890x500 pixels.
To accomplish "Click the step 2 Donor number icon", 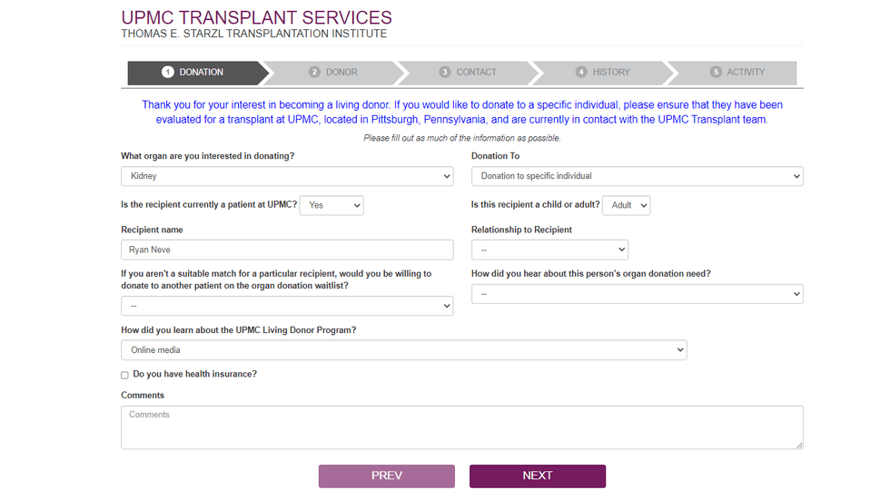I will click(x=315, y=73).
